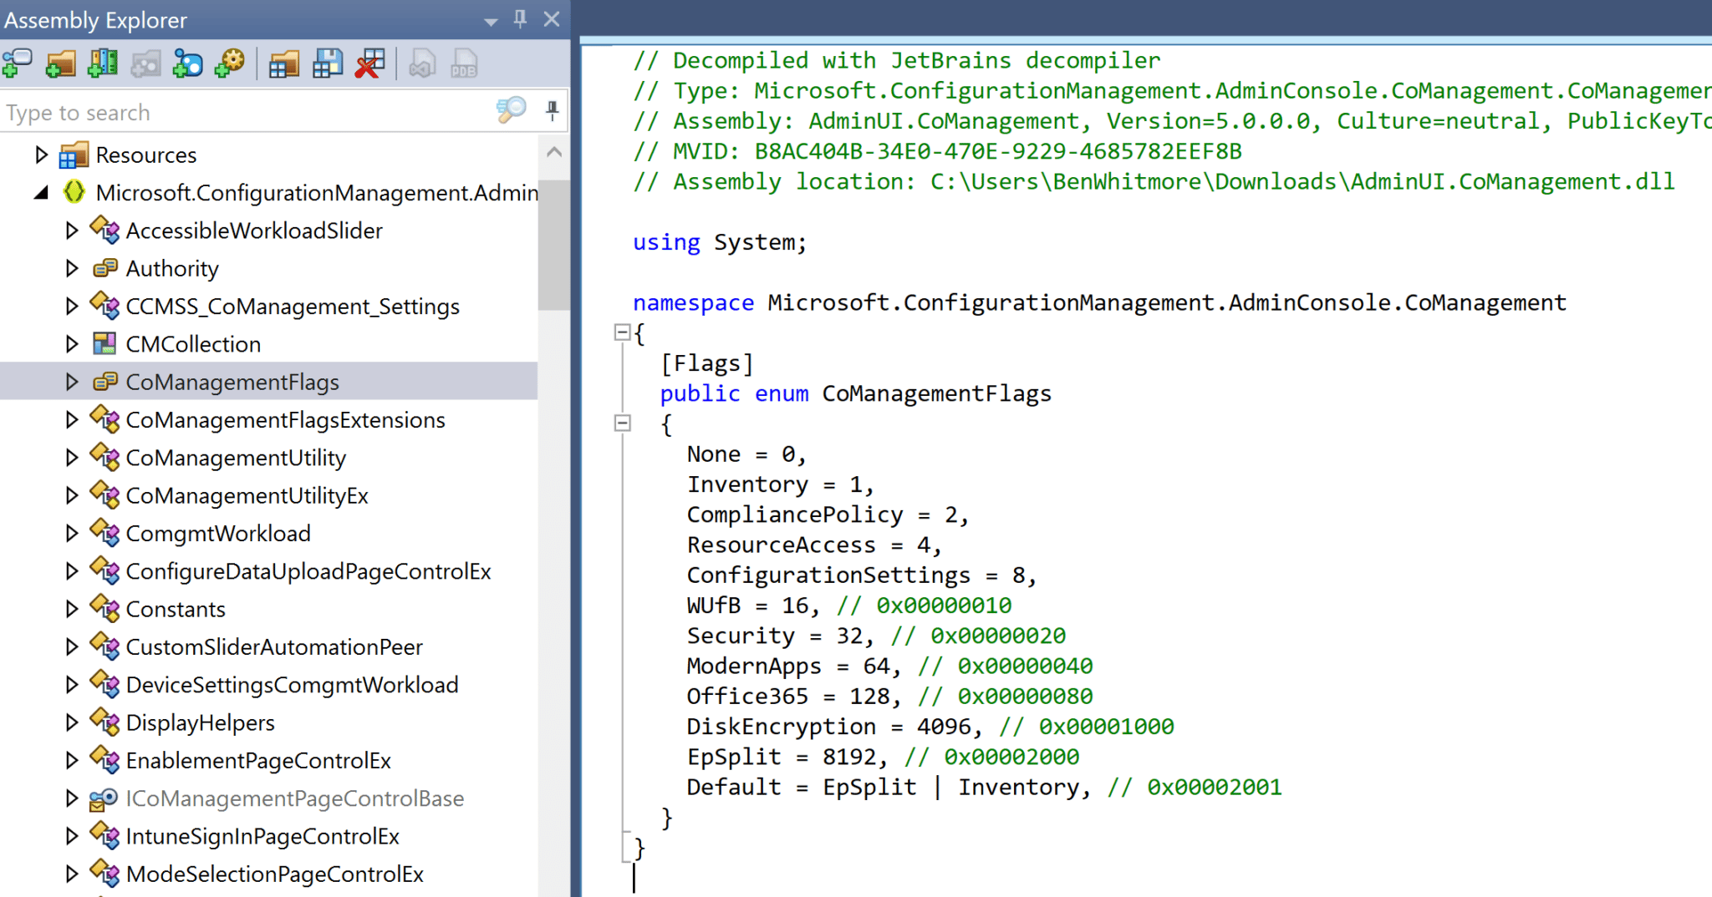Click the folder with green plus icon
This screenshot has height=897, width=1712.
coord(60,64)
